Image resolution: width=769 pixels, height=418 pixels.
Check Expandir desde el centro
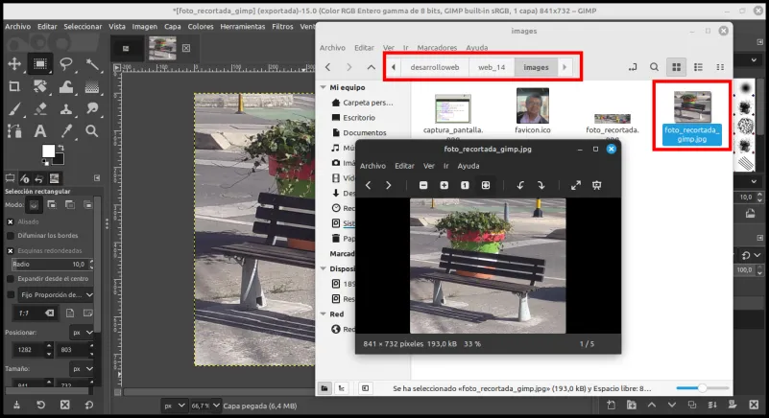[11, 279]
